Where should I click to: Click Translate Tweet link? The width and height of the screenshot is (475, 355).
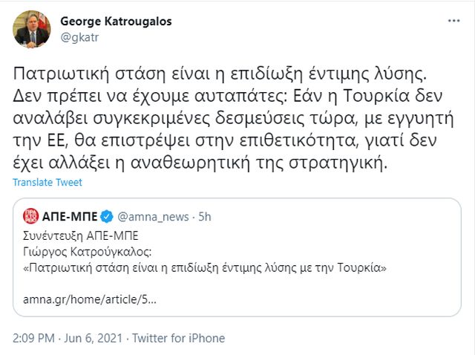pos(47,183)
